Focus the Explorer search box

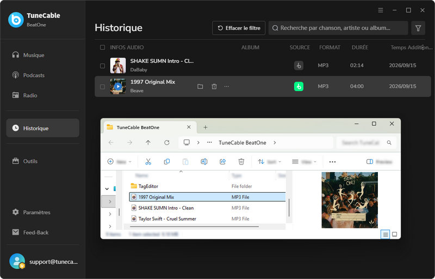click(x=366, y=142)
